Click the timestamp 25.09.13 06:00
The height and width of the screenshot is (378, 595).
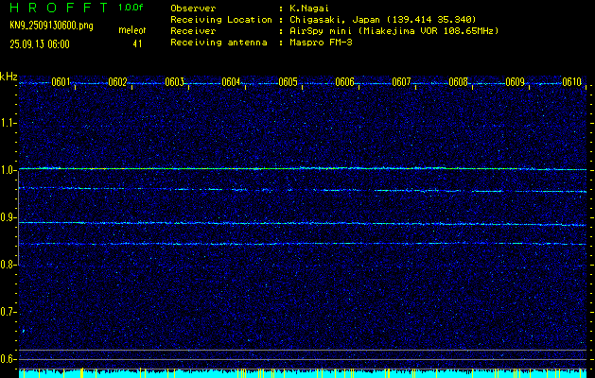40,44
